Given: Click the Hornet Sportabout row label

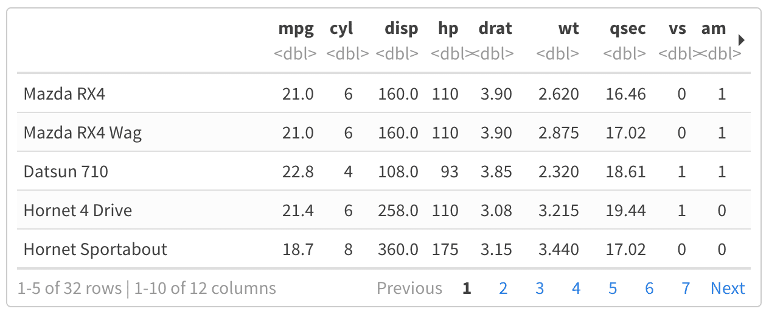Looking at the screenshot, I should 95,249.
